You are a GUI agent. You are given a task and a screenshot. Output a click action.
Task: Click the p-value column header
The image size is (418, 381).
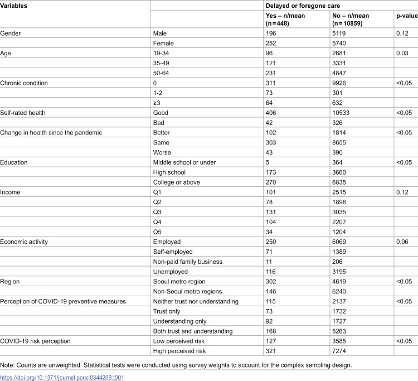click(407, 16)
